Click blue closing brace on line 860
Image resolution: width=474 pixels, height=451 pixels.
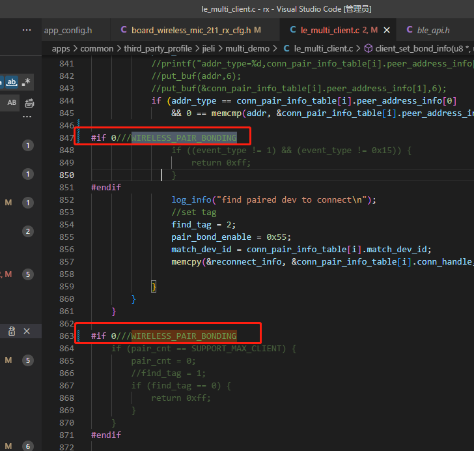pyautogui.click(x=133, y=299)
